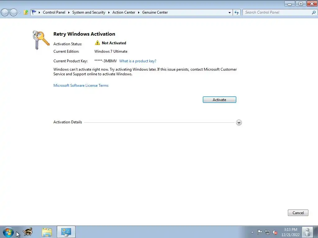
Task: Open Microsoft Software License Terms link
Action: 81,86
